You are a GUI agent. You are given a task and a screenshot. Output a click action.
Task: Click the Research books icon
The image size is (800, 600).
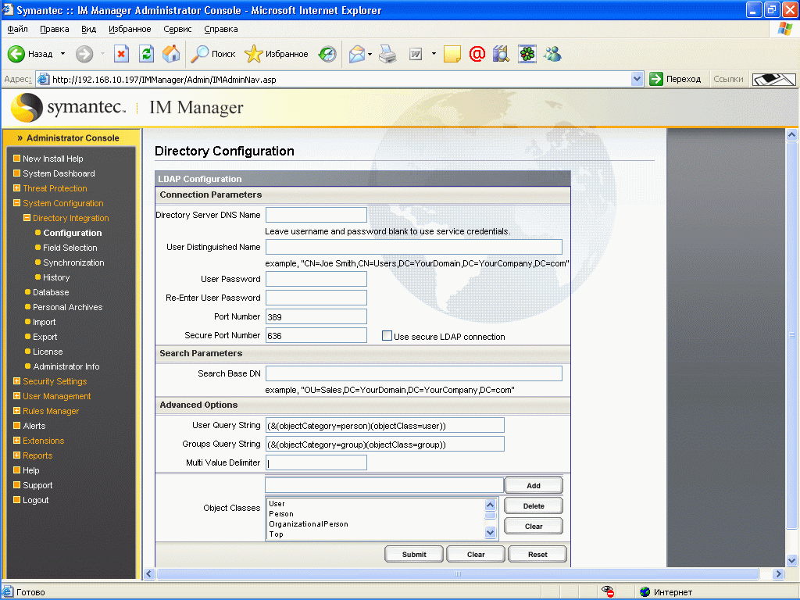pyautogui.click(x=501, y=54)
